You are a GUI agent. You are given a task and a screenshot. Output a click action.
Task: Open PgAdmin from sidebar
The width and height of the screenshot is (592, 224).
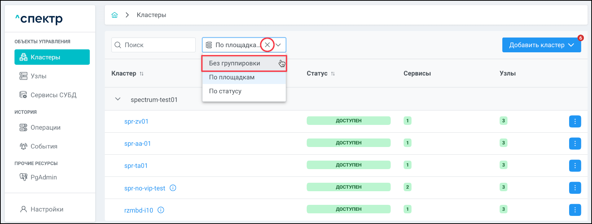pyautogui.click(x=44, y=177)
